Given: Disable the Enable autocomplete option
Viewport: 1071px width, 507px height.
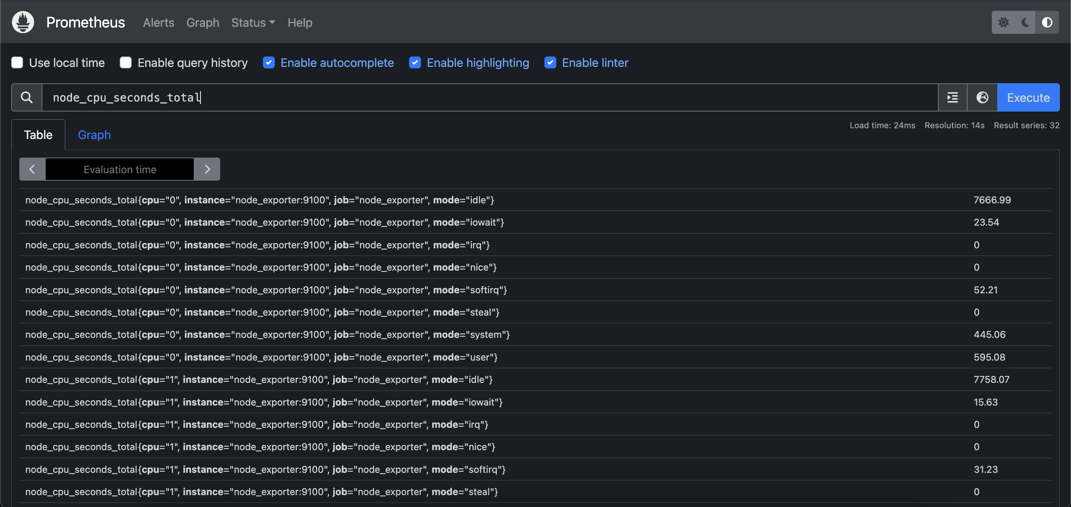Looking at the screenshot, I should tap(269, 62).
